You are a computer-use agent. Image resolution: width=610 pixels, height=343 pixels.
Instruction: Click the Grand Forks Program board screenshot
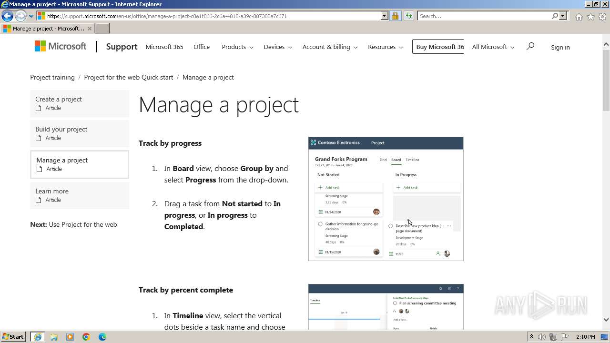(x=386, y=199)
